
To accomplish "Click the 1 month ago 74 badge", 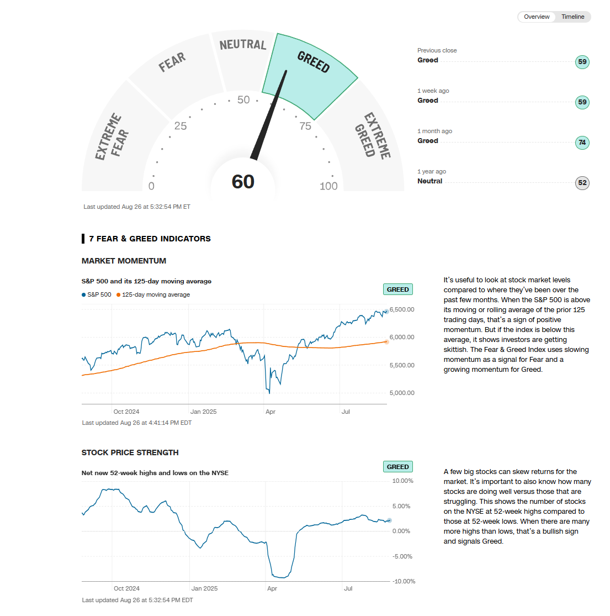I will point(582,143).
